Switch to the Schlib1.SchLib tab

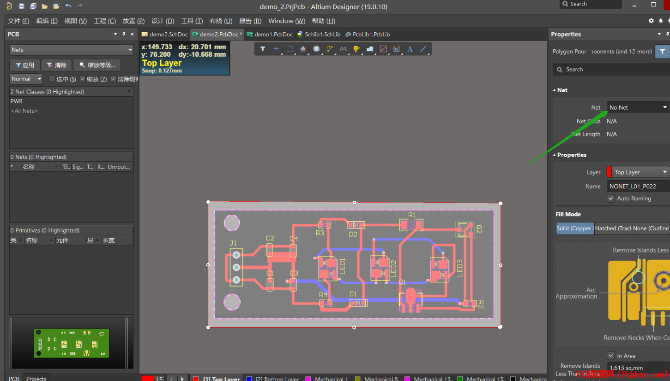click(319, 35)
